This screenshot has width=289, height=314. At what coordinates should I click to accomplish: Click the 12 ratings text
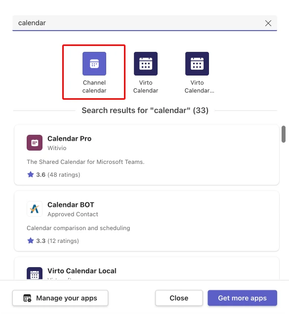[63, 241]
